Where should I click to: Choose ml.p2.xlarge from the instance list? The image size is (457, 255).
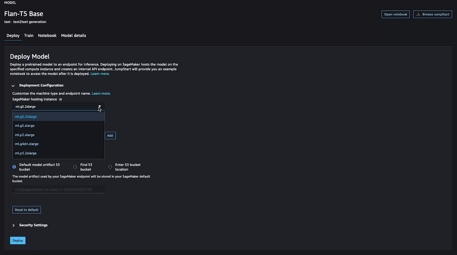pyautogui.click(x=58, y=135)
